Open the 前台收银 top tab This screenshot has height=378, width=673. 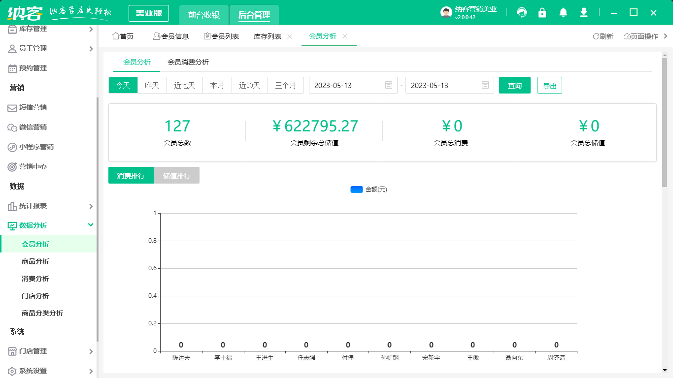pos(204,15)
